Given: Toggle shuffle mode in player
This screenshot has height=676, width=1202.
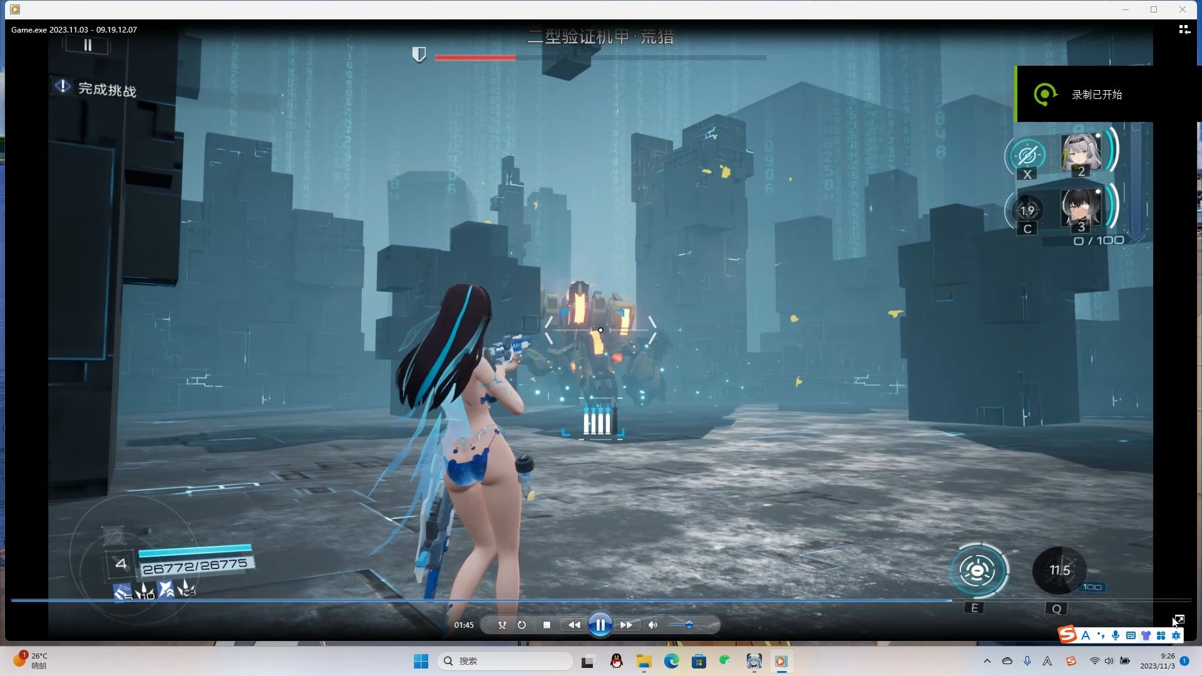Looking at the screenshot, I should (x=501, y=625).
